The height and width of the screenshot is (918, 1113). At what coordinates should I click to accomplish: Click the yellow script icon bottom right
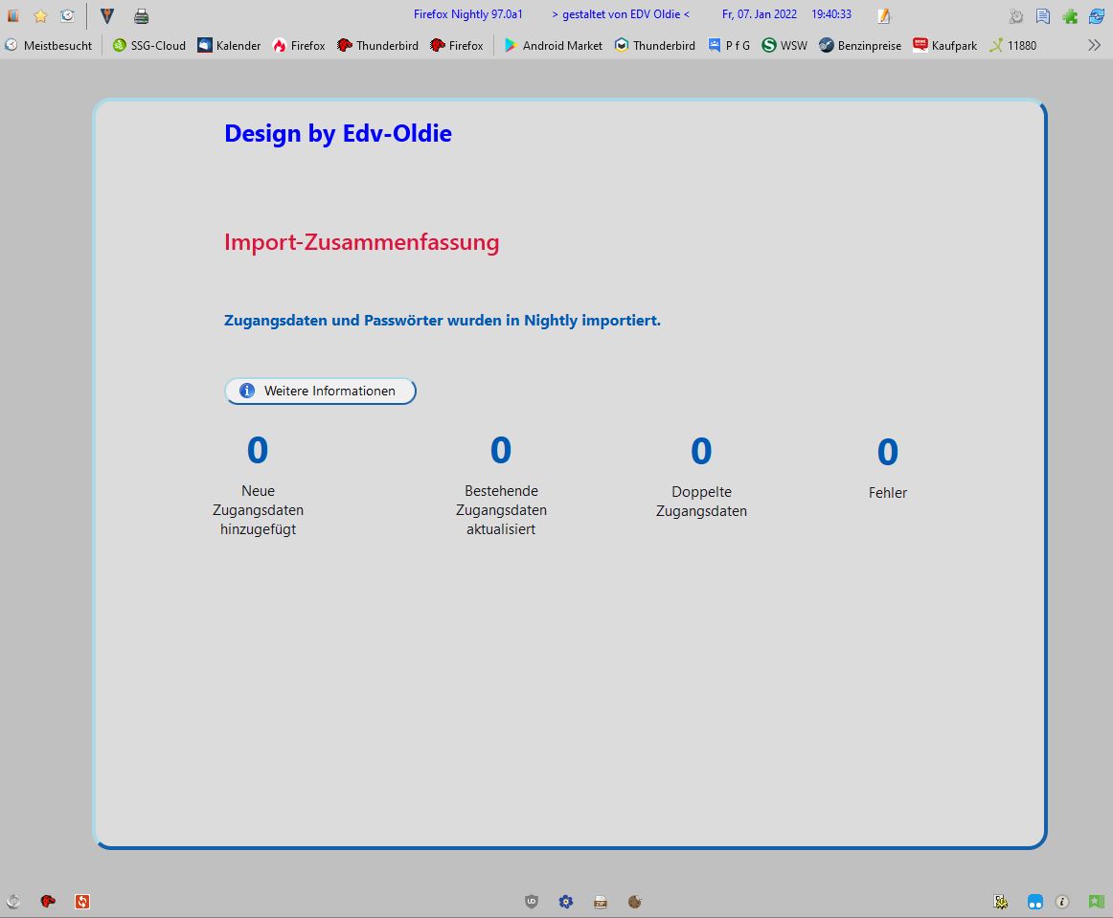click(1001, 902)
